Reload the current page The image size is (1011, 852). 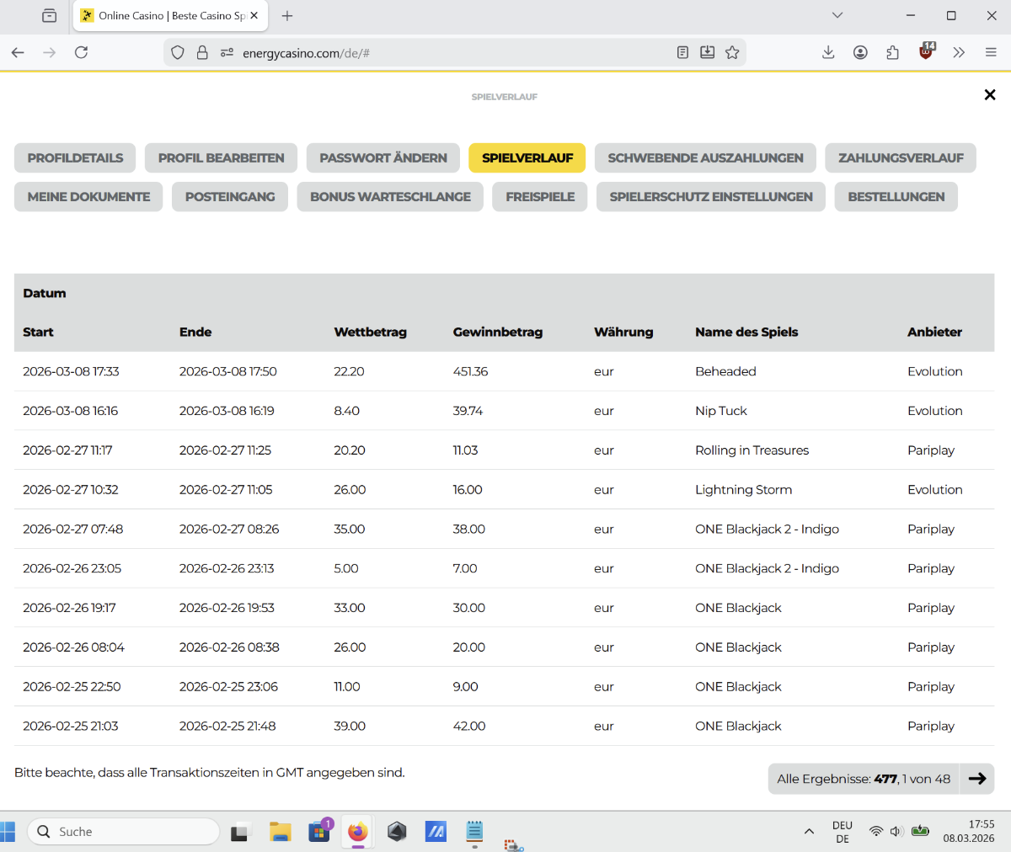[81, 52]
